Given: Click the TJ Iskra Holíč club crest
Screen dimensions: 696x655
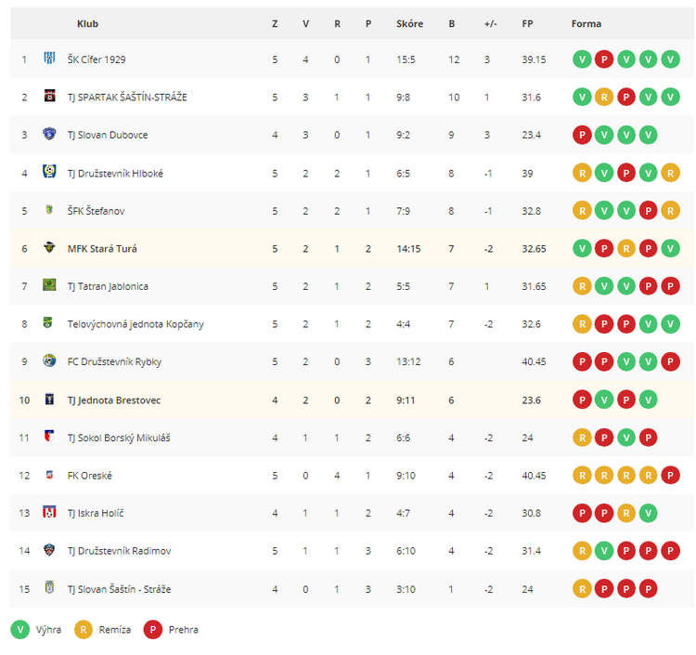Looking at the screenshot, I should pos(49,512).
